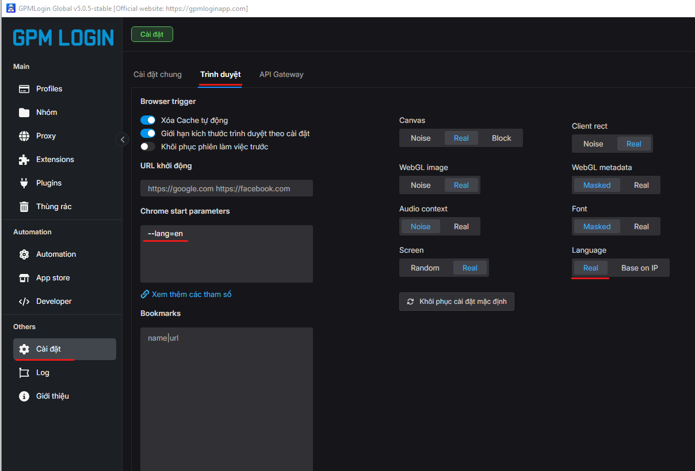Open the Profiles card icon in sidebar
The image size is (695, 471).
point(24,89)
